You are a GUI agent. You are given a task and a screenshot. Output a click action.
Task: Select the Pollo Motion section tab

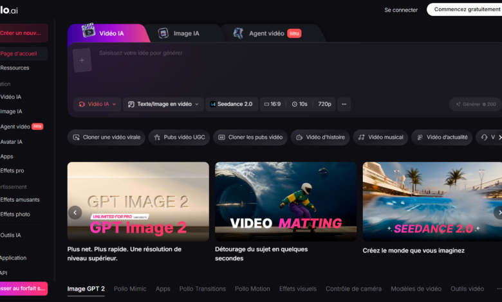[x=252, y=289]
